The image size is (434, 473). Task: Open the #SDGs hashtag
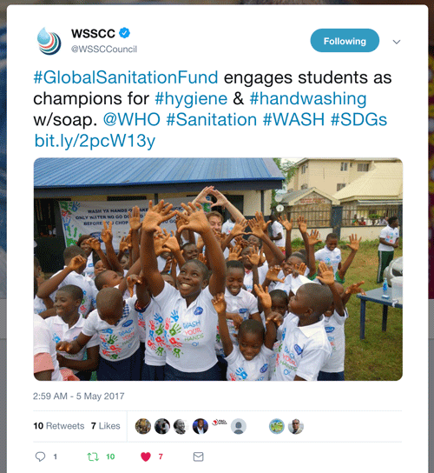(x=358, y=119)
